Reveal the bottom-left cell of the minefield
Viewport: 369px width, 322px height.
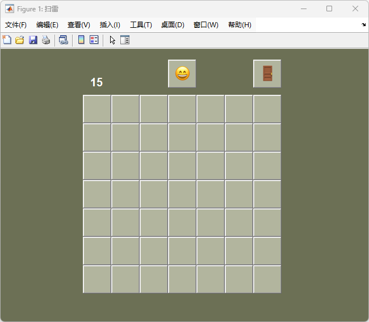click(x=97, y=279)
